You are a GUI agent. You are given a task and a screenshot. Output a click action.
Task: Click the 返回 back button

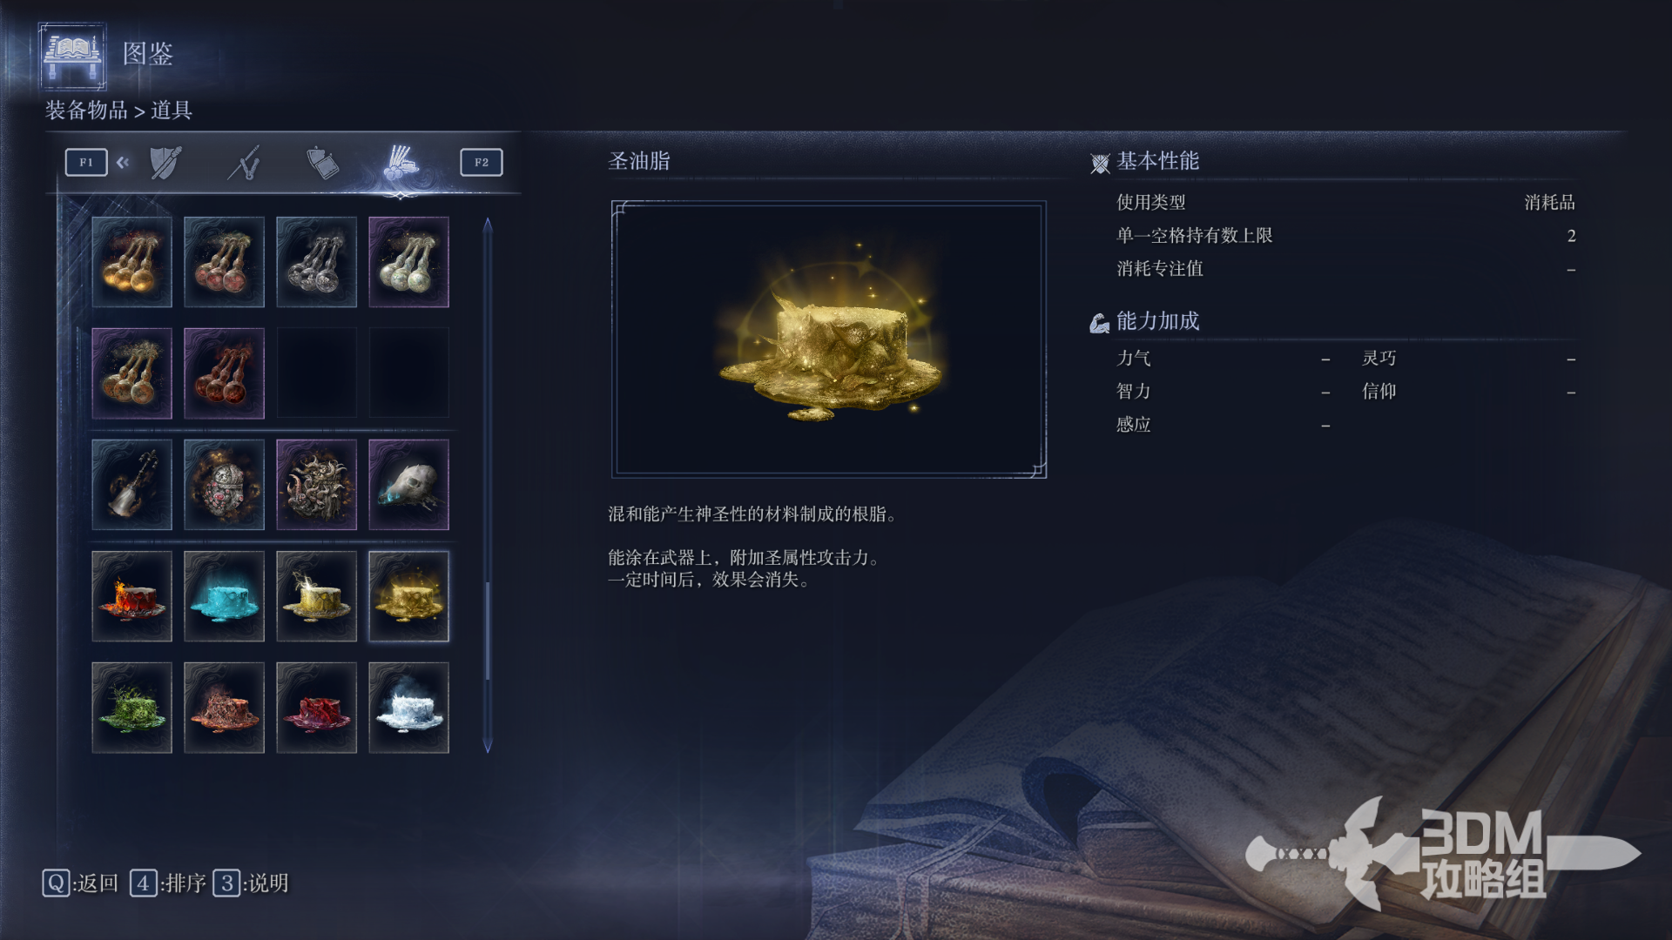point(80,883)
